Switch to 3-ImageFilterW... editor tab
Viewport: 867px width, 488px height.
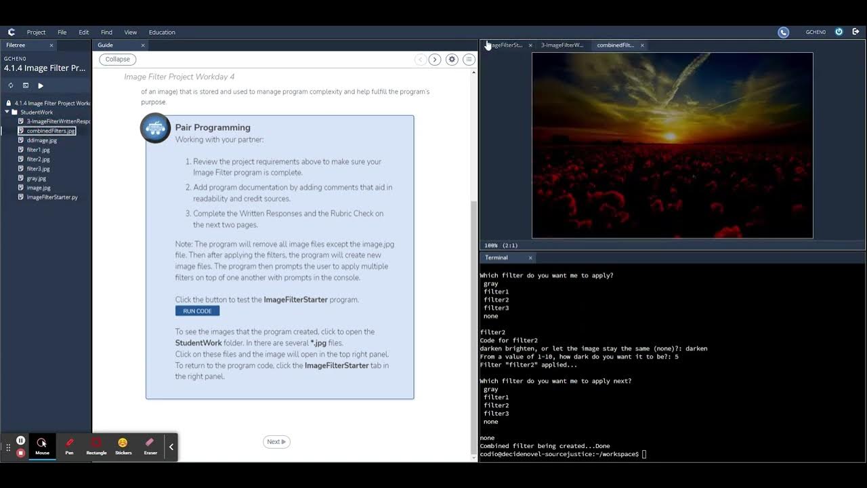pyautogui.click(x=562, y=45)
